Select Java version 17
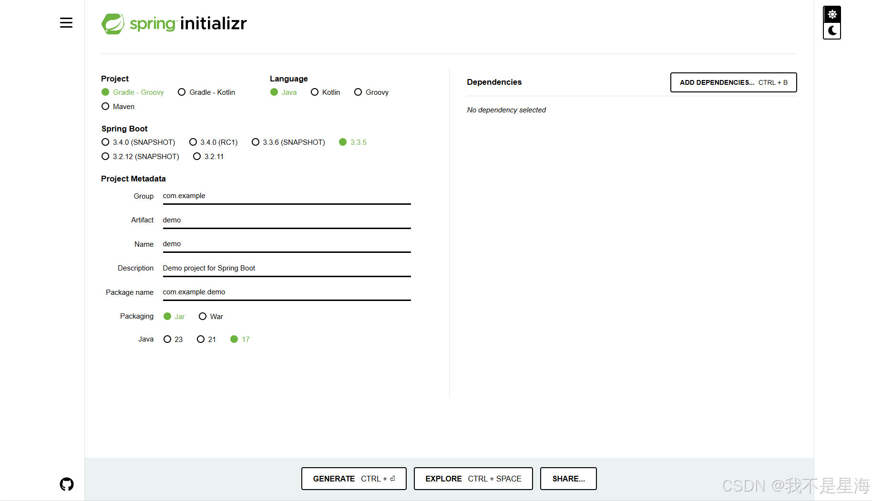Viewport: 872px width, 501px height. (x=240, y=340)
